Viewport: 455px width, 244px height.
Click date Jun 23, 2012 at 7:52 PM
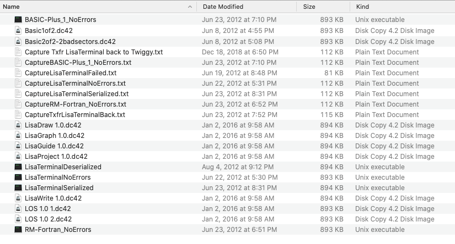(x=239, y=114)
